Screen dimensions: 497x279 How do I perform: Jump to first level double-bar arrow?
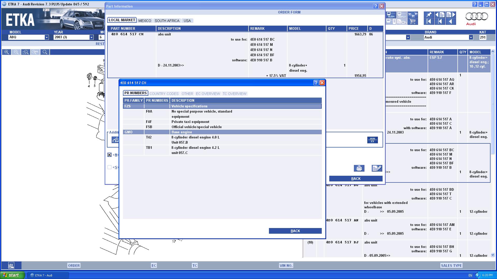pyautogui.click(x=429, y=21)
